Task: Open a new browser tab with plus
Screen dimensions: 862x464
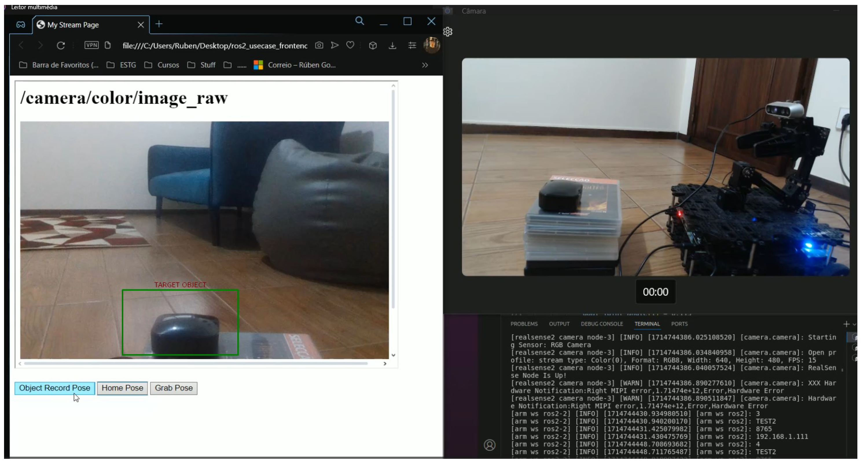Action: click(159, 24)
